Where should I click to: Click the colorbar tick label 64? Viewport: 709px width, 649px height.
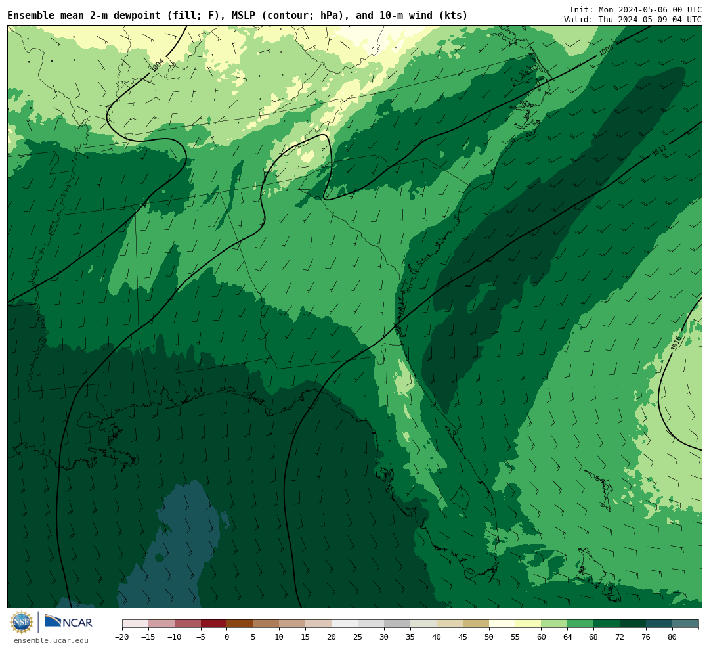567,637
